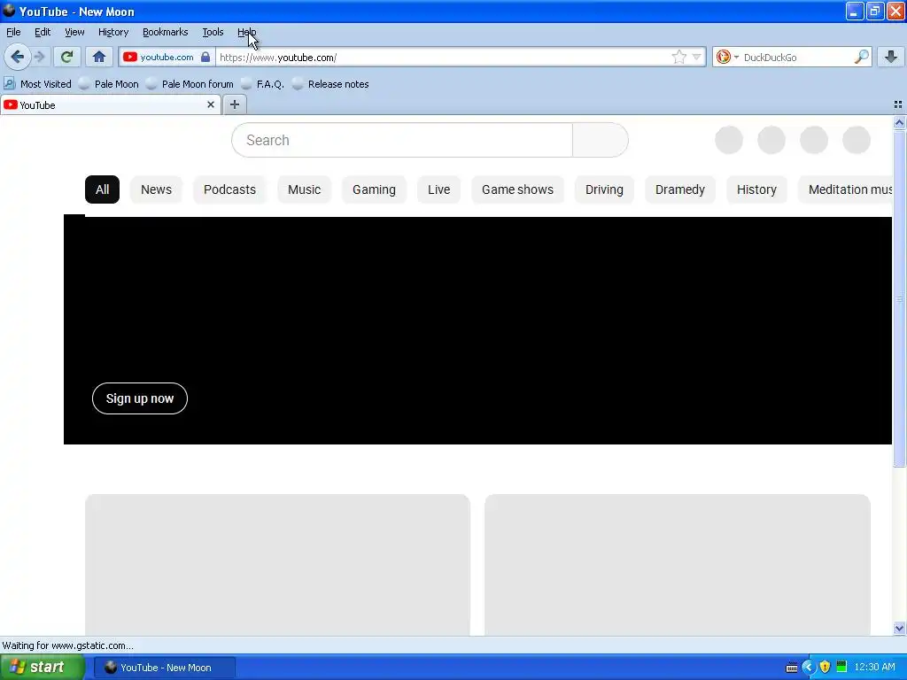Open the F.A.Q. bookmark
Screen dimensions: 907x680
(262, 84)
